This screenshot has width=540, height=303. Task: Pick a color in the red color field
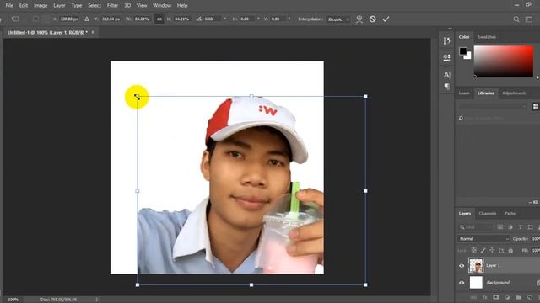click(504, 61)
